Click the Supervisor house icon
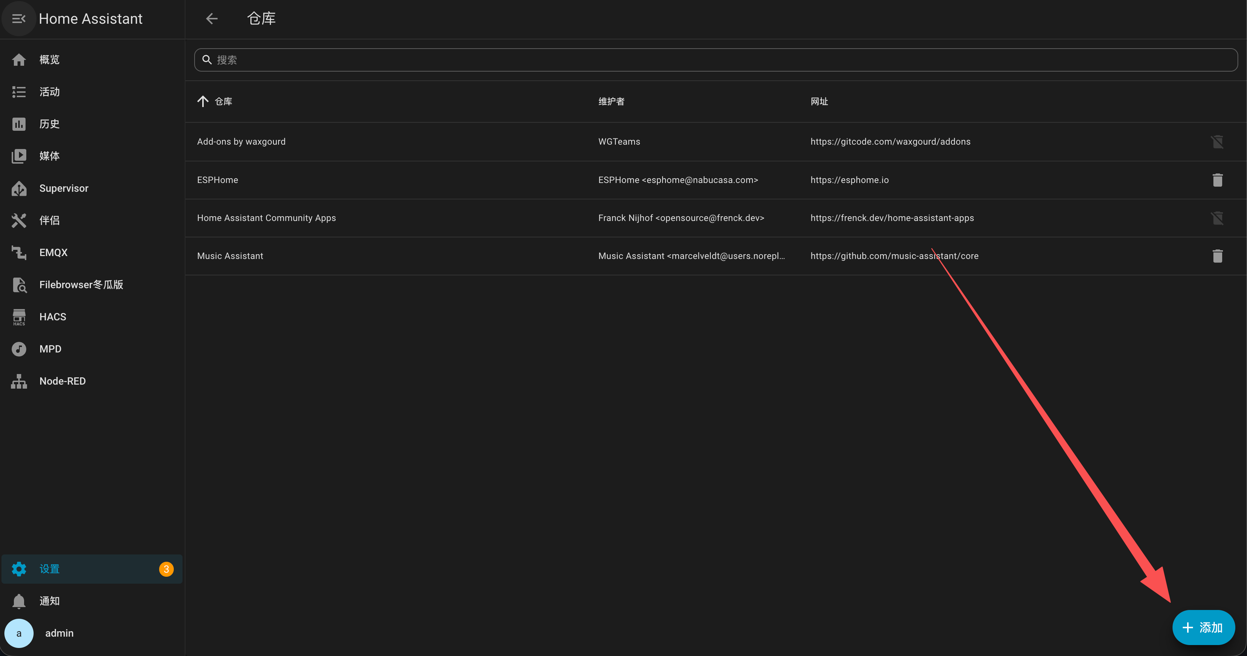The height and width of the screenshot is (656, 1247). coord(19,188)
